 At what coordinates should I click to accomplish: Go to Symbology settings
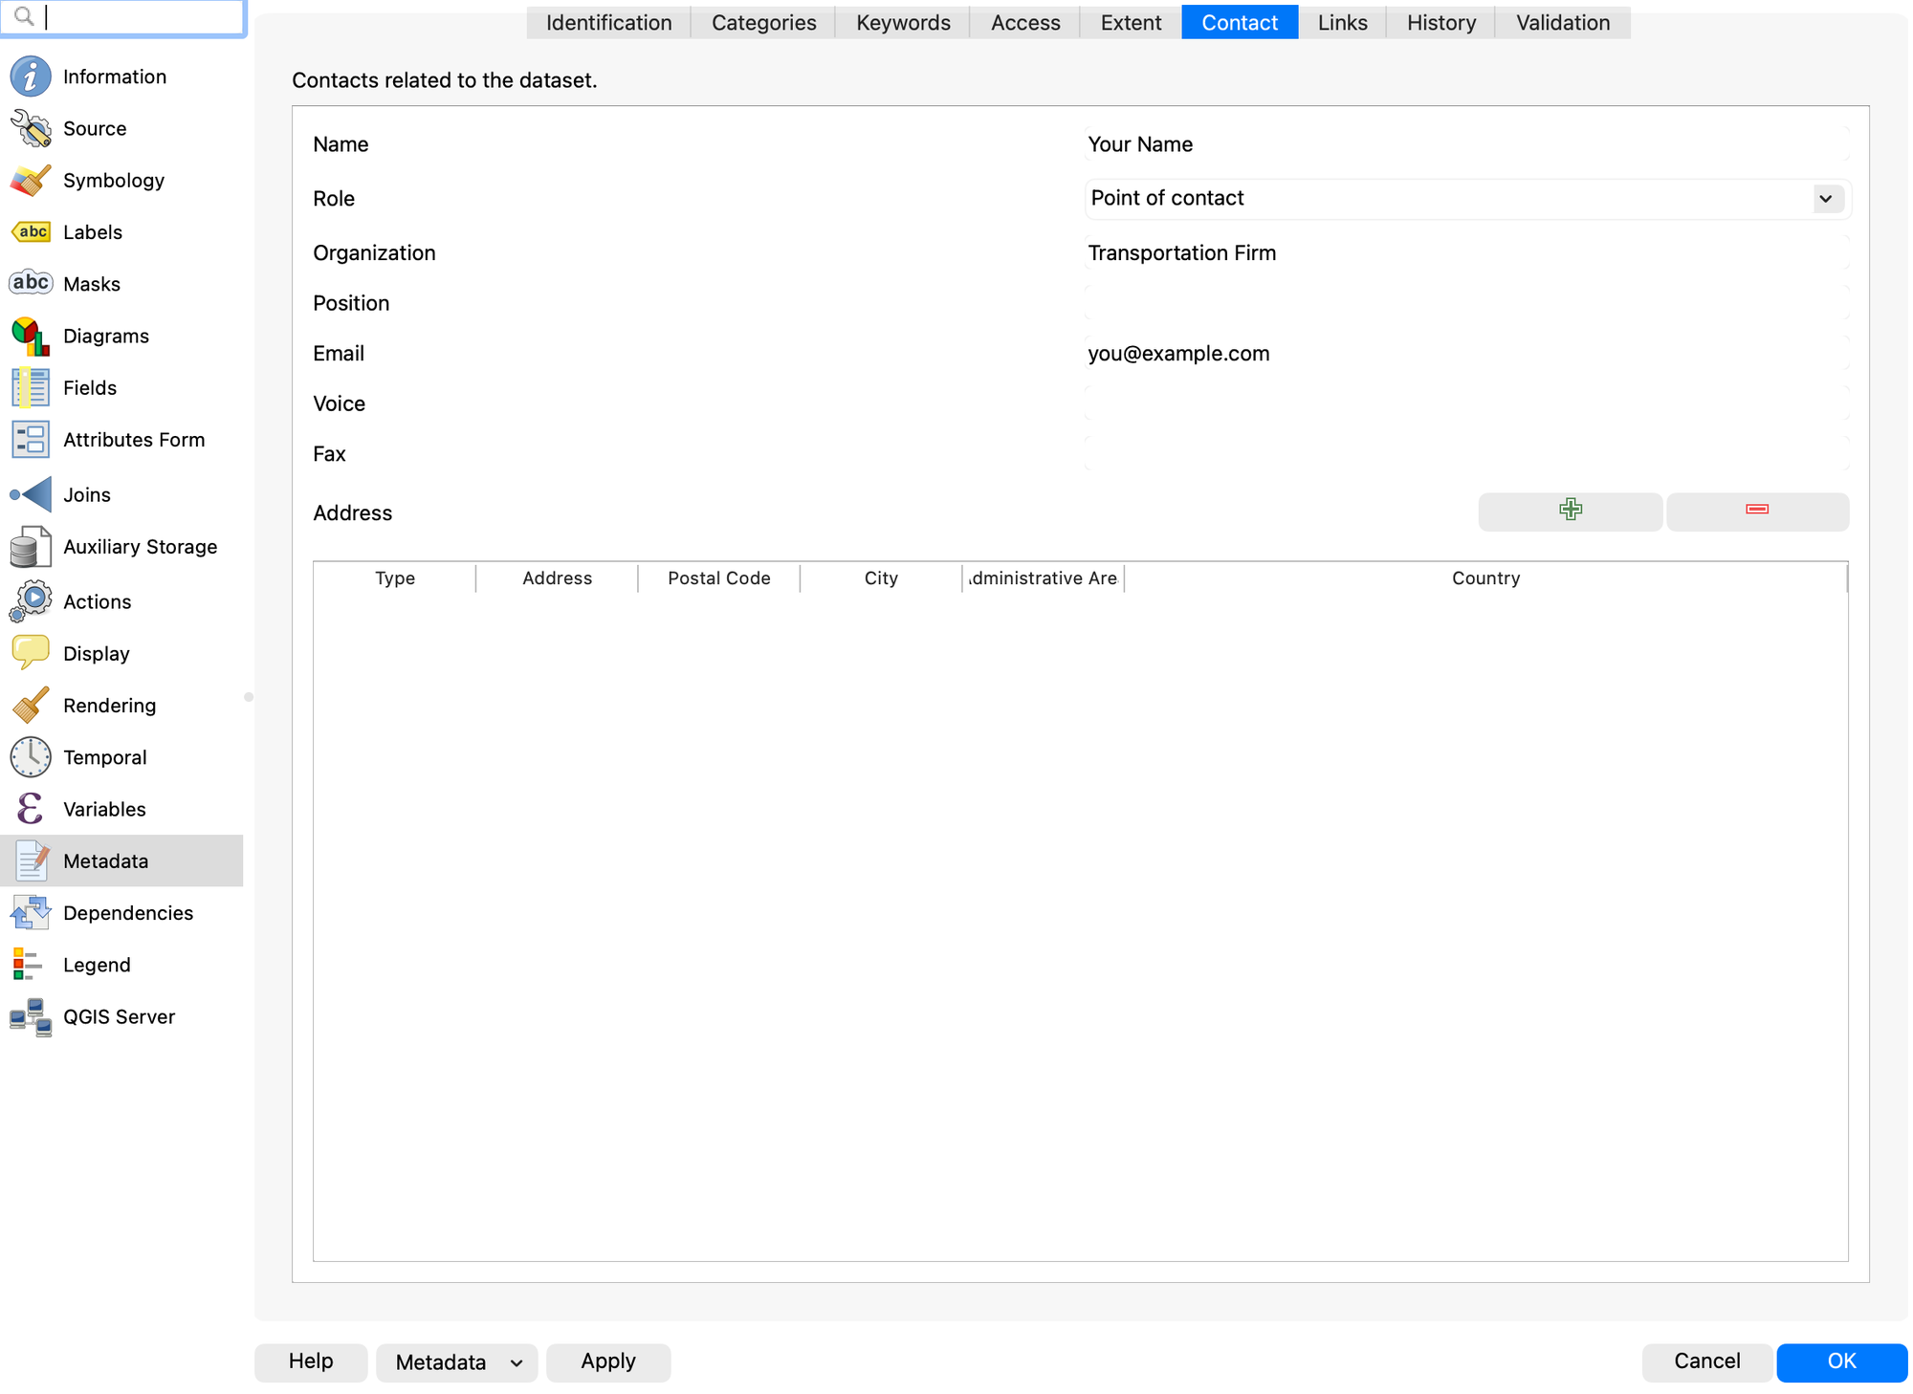point(121,180)
